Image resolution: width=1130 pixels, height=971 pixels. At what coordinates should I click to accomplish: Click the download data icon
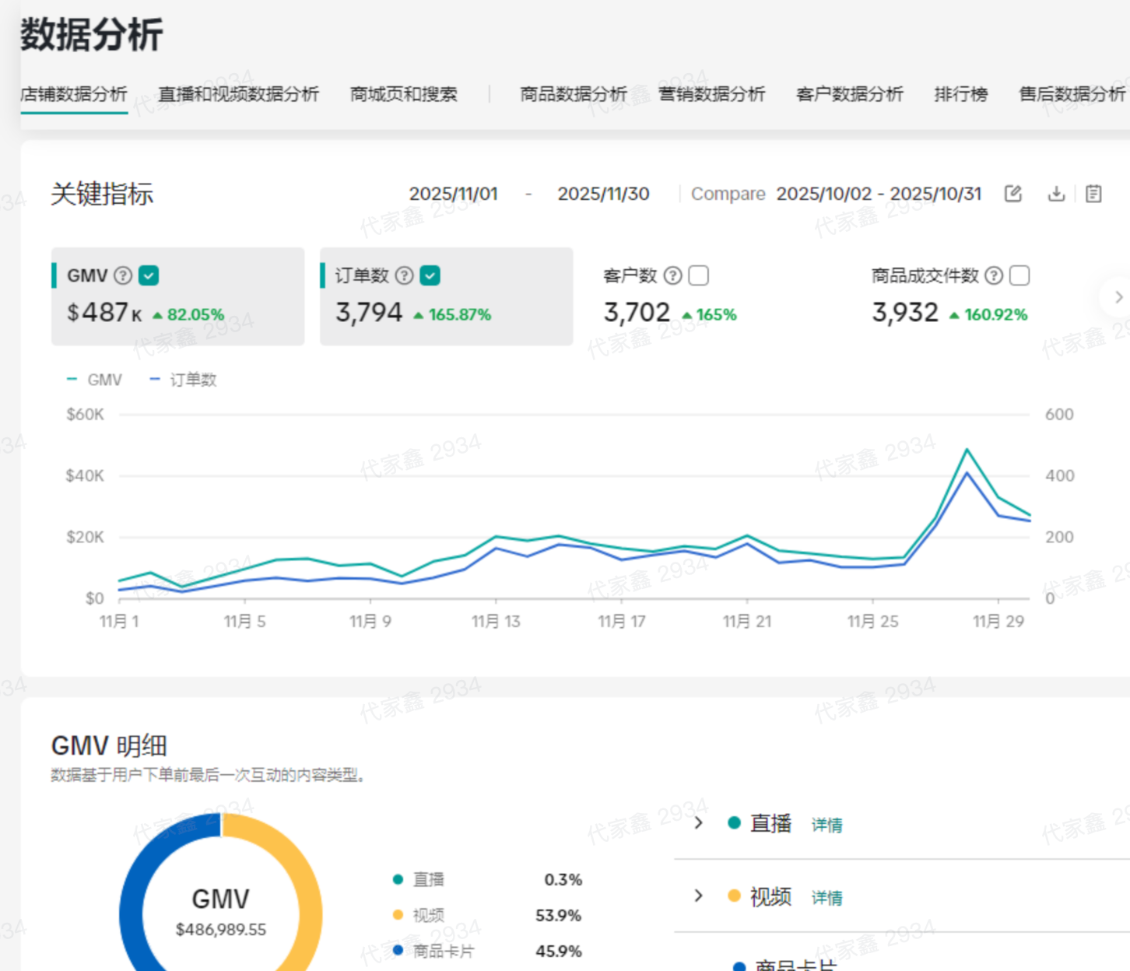pos(1056,194)
